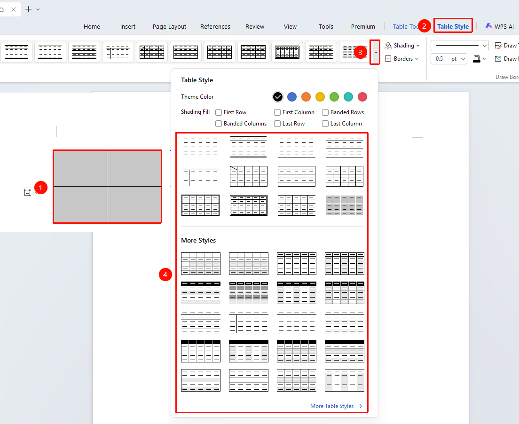519x424 pixels.
Task: Open the Review tab
Action: point(255,26)
